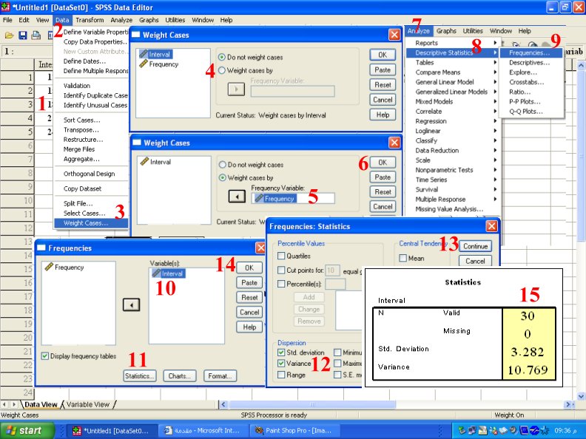The height and width of the screenshot is (439, 586).
Task: Click the Save floppy disk toolbar icon
Action: coord(22,35)
